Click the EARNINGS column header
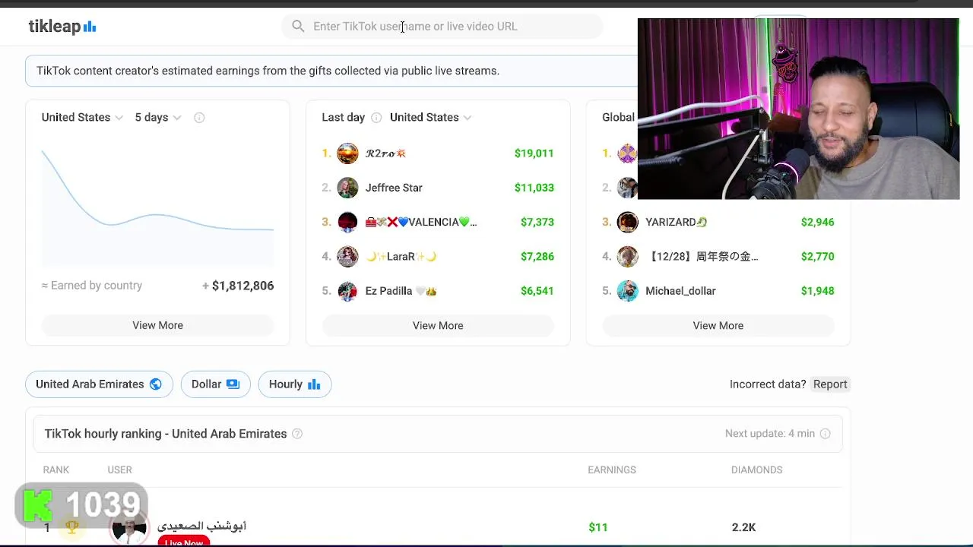Screen dimensions: 973x547 [x=612, y=470]
